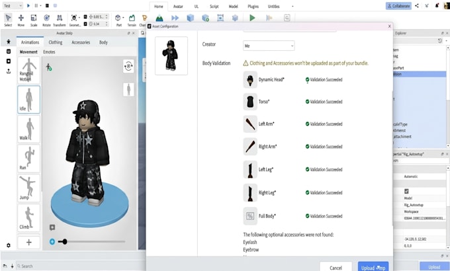Activate the Rotate tool
The width and height of the screenshot is (450, 271).
46,20
